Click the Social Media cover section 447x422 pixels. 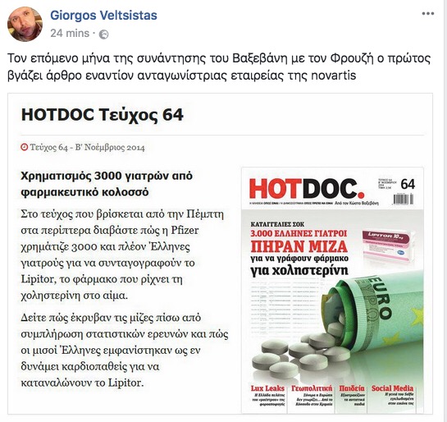[x=392, y=388]
